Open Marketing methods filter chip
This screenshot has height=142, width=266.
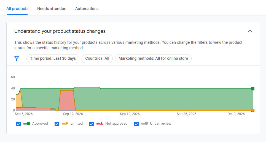coord(153,58)
